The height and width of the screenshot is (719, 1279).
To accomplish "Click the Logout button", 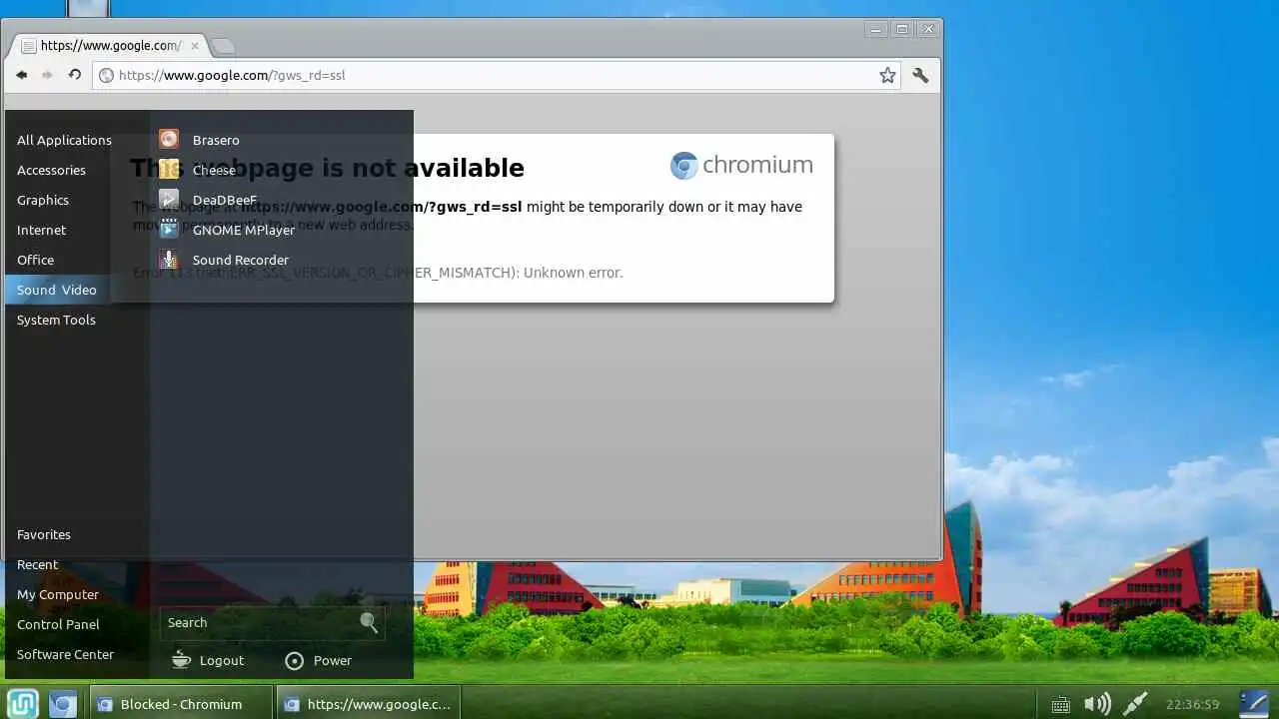I will (x=208, y=660).
